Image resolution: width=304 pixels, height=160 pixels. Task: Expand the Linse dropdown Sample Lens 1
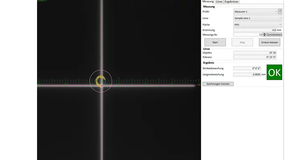tap(258, 18)
